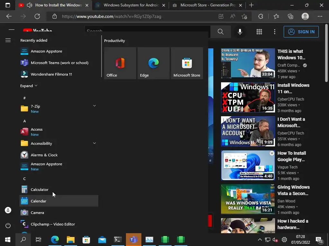
Task: Search YouTube with your voice
Action: pos(240,32)
